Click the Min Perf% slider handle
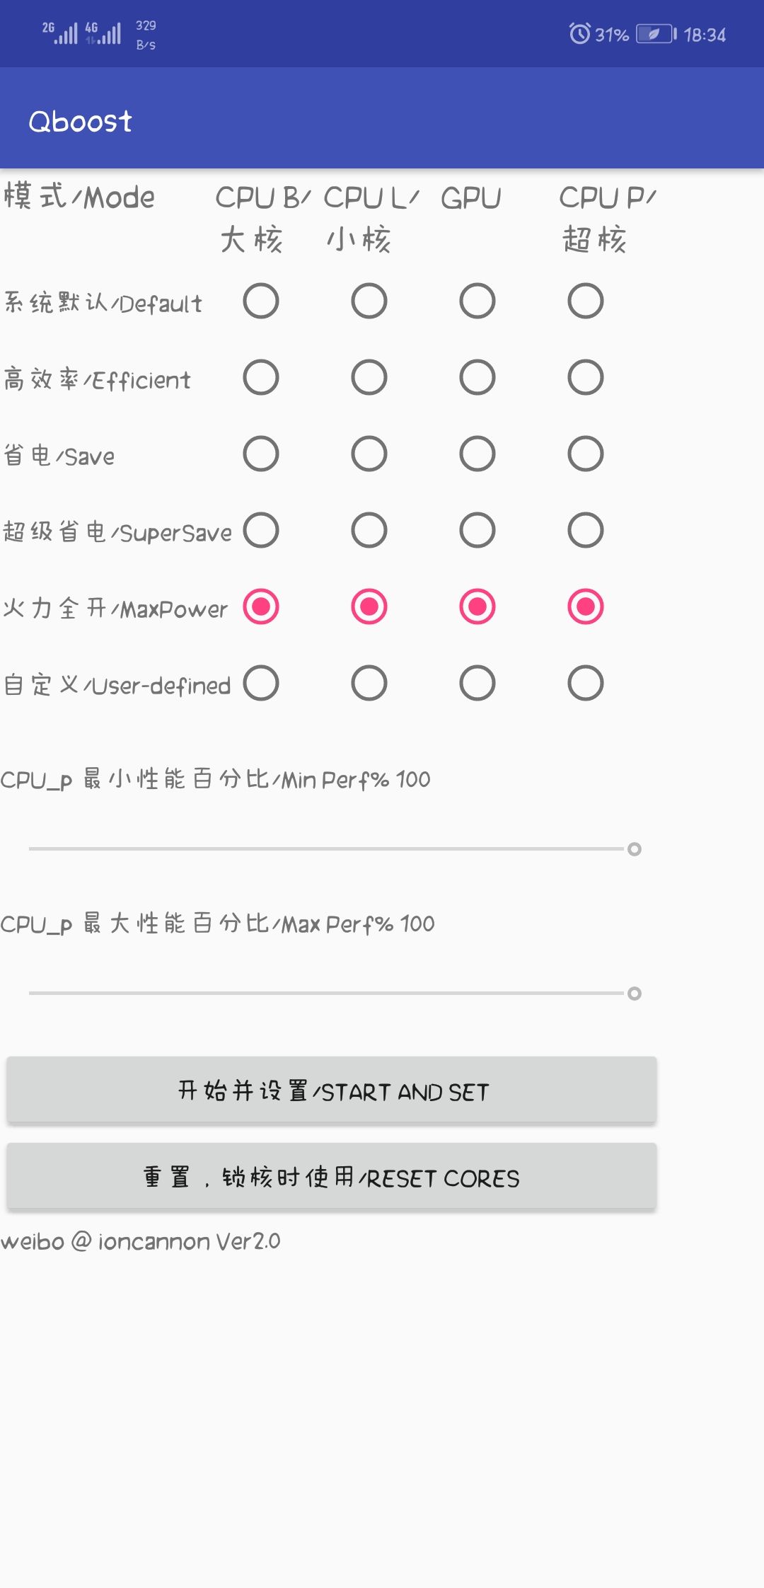Screen dimensions: 764x1588 coord(635,849)
